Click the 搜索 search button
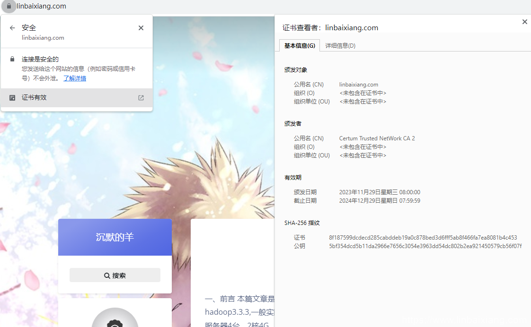Screen dimensions: 531x327 coord(115,275)
